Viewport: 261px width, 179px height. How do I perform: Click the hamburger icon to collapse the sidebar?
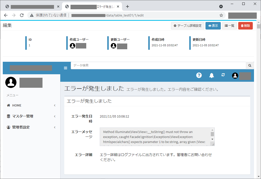(x=65, y=68)
